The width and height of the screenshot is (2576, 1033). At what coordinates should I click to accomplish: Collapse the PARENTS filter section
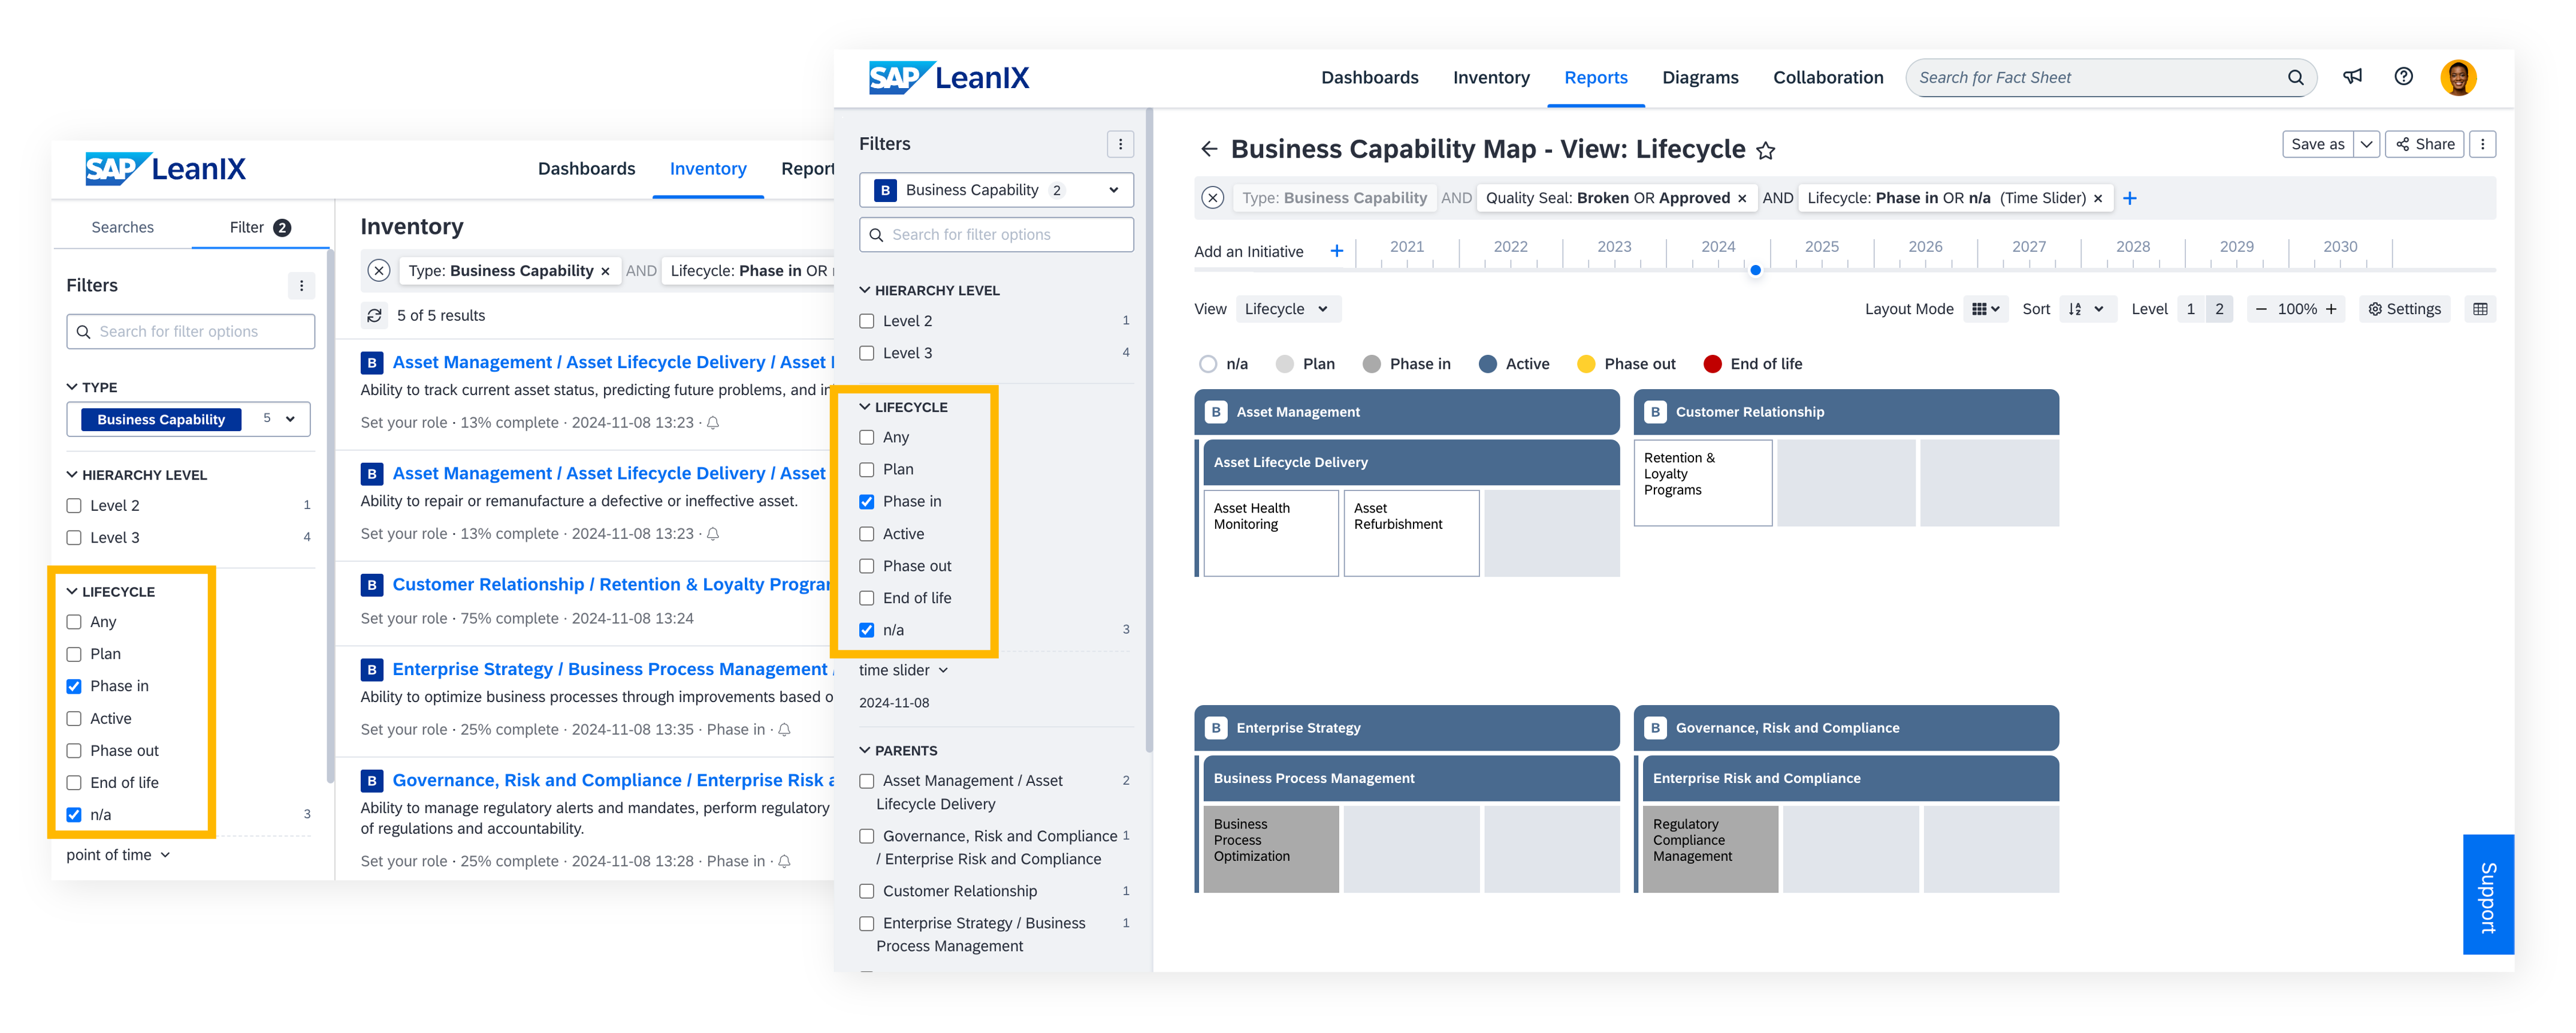[x=865, y=751]
